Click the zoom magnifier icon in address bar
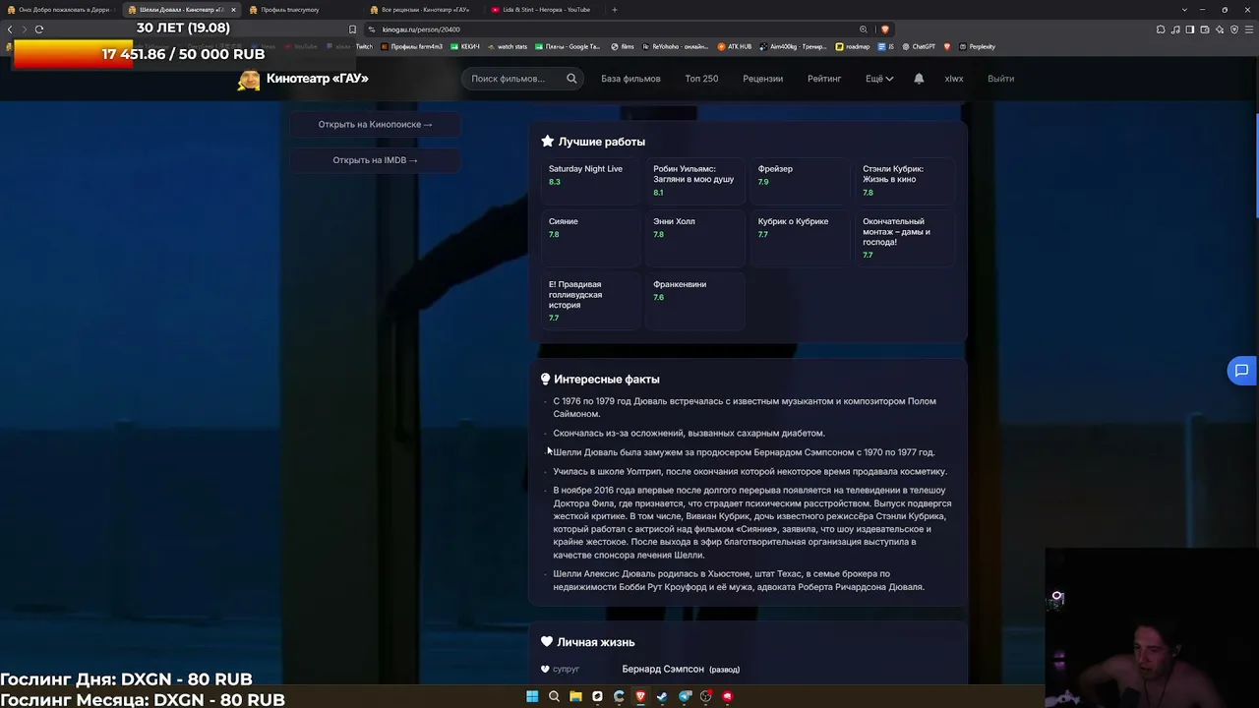Image resolution: width=1259 pixels, height=708 pixels. (864, 29)
